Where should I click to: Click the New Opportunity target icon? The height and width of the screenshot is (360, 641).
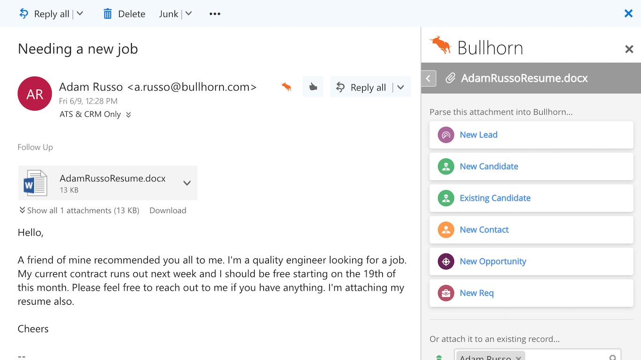[446, 262]
